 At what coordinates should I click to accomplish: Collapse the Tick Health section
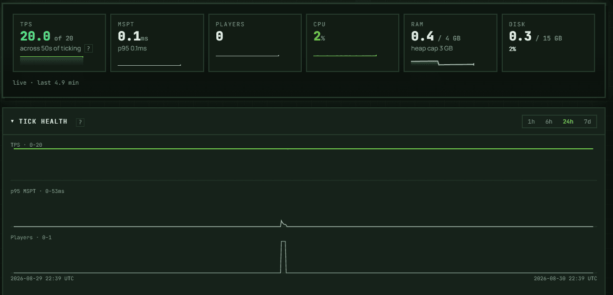point(12,121)
